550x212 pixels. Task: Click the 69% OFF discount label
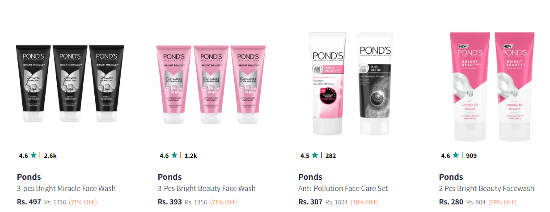pyautogui.click(x=503, y=202)
